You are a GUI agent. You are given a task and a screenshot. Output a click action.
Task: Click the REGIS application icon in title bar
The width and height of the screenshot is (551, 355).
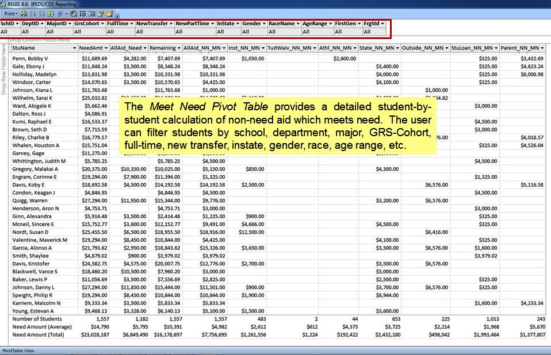click(x=3, y=4)
